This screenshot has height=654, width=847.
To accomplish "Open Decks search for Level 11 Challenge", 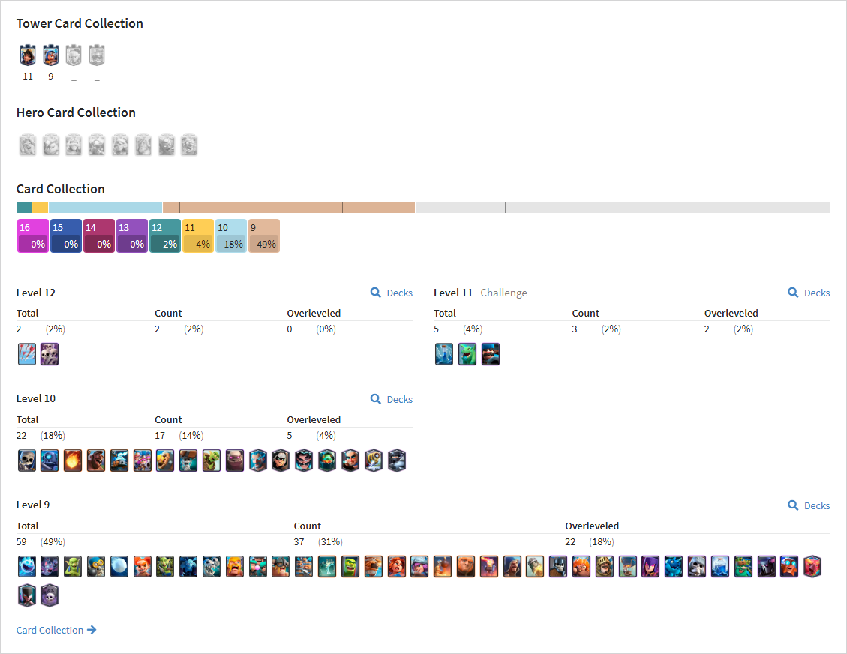I will pyautogui.click(x=809, y=292).
